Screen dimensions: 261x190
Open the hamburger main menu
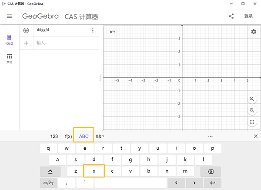coord(9,16)
